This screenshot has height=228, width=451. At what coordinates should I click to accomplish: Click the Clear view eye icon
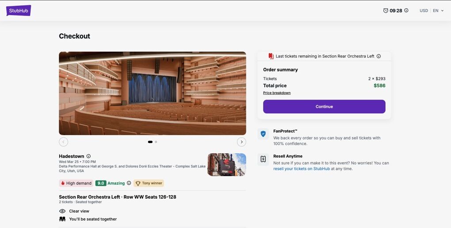62,211
